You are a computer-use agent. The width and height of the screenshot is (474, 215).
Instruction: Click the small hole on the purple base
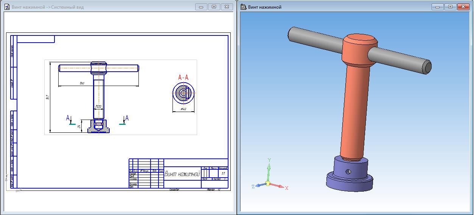pyautogui.click(x=348, y=172)
